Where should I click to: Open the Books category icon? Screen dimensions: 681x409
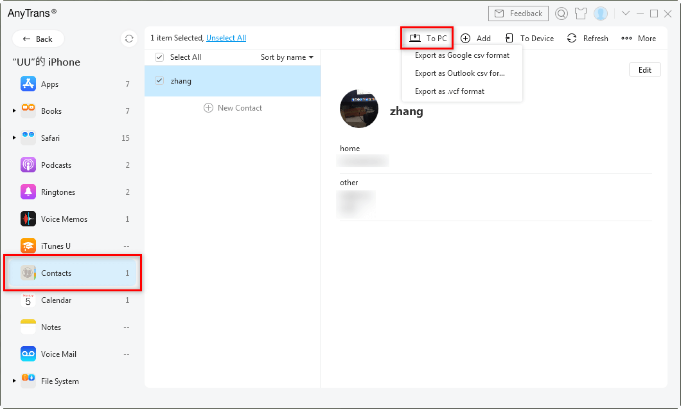pyautogui.click(x=28, y=111)
